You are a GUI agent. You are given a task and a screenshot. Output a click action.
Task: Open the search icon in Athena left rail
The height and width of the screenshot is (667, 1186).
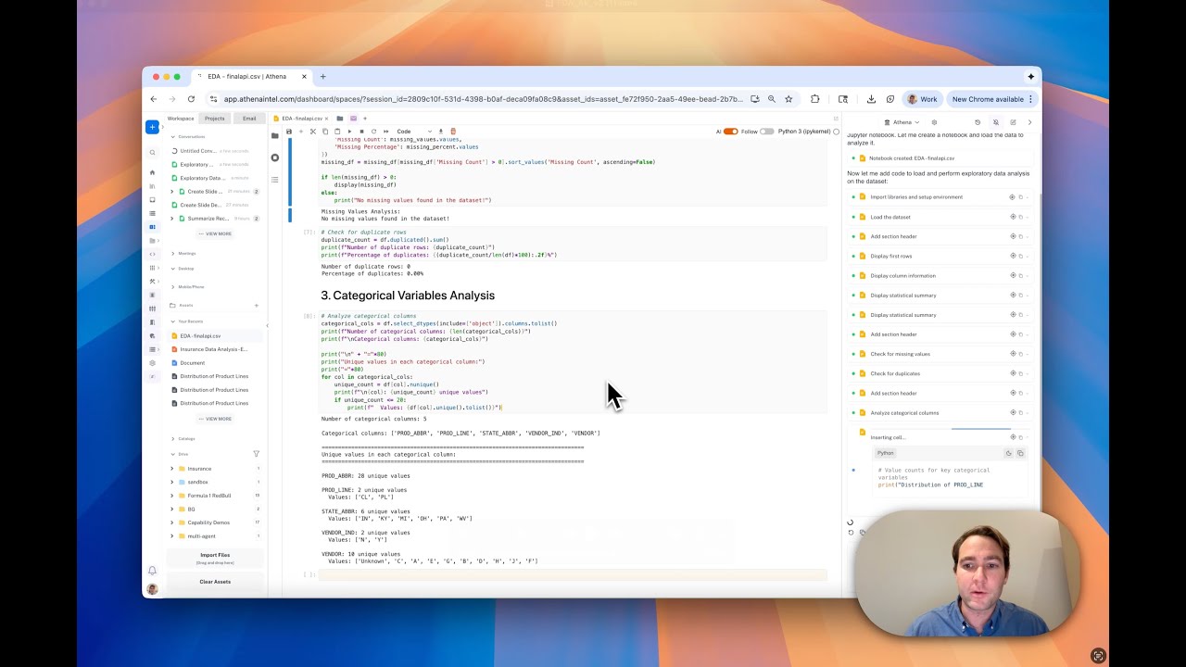pyautogui.click(x=152, y=152)
